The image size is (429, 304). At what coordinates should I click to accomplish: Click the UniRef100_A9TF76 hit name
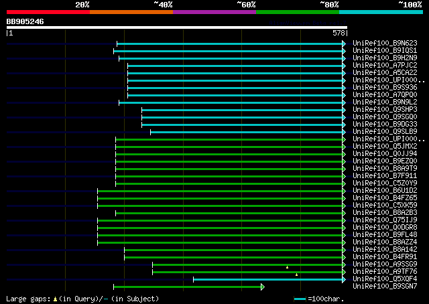tap(385, 271)
